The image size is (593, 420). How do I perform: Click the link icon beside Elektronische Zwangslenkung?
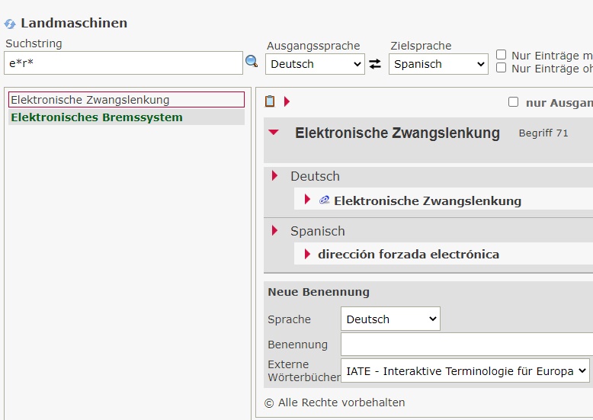325,200
